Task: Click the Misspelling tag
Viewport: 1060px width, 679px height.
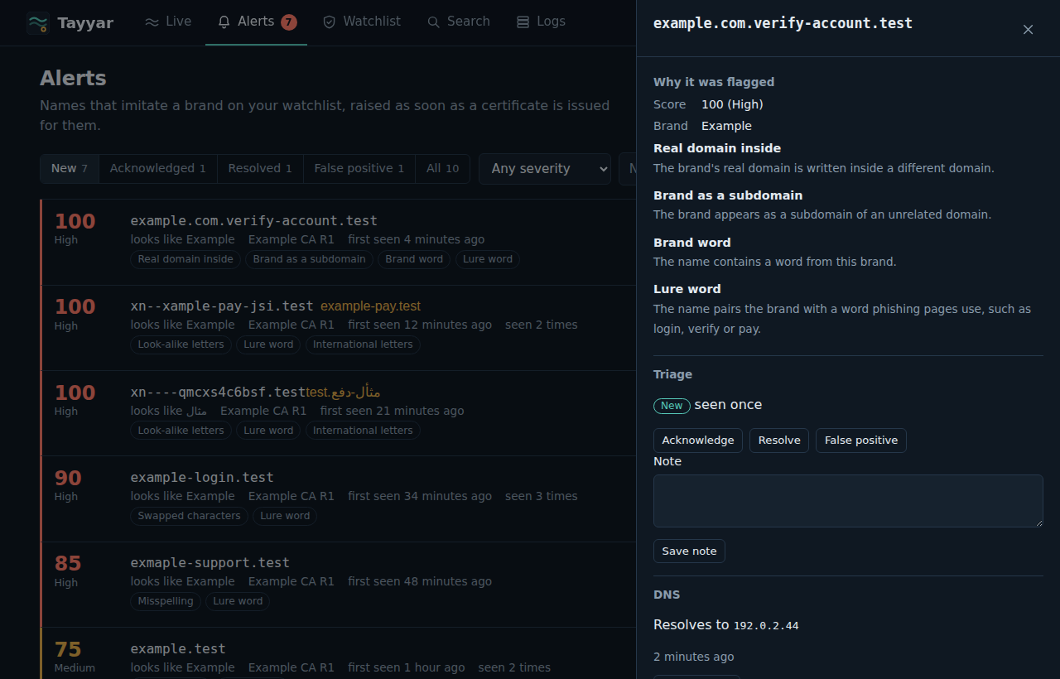Action: pos(166,601)
